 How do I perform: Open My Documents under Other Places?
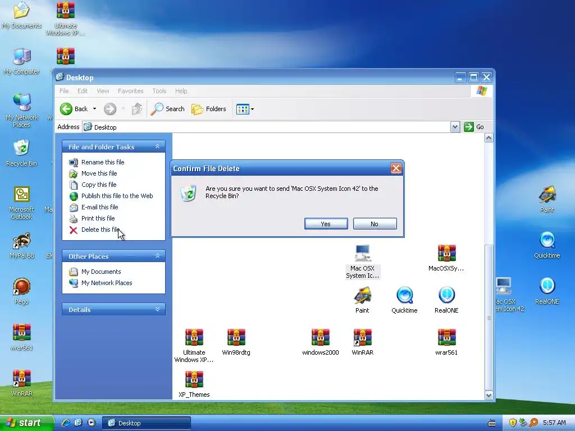(101, 272)
